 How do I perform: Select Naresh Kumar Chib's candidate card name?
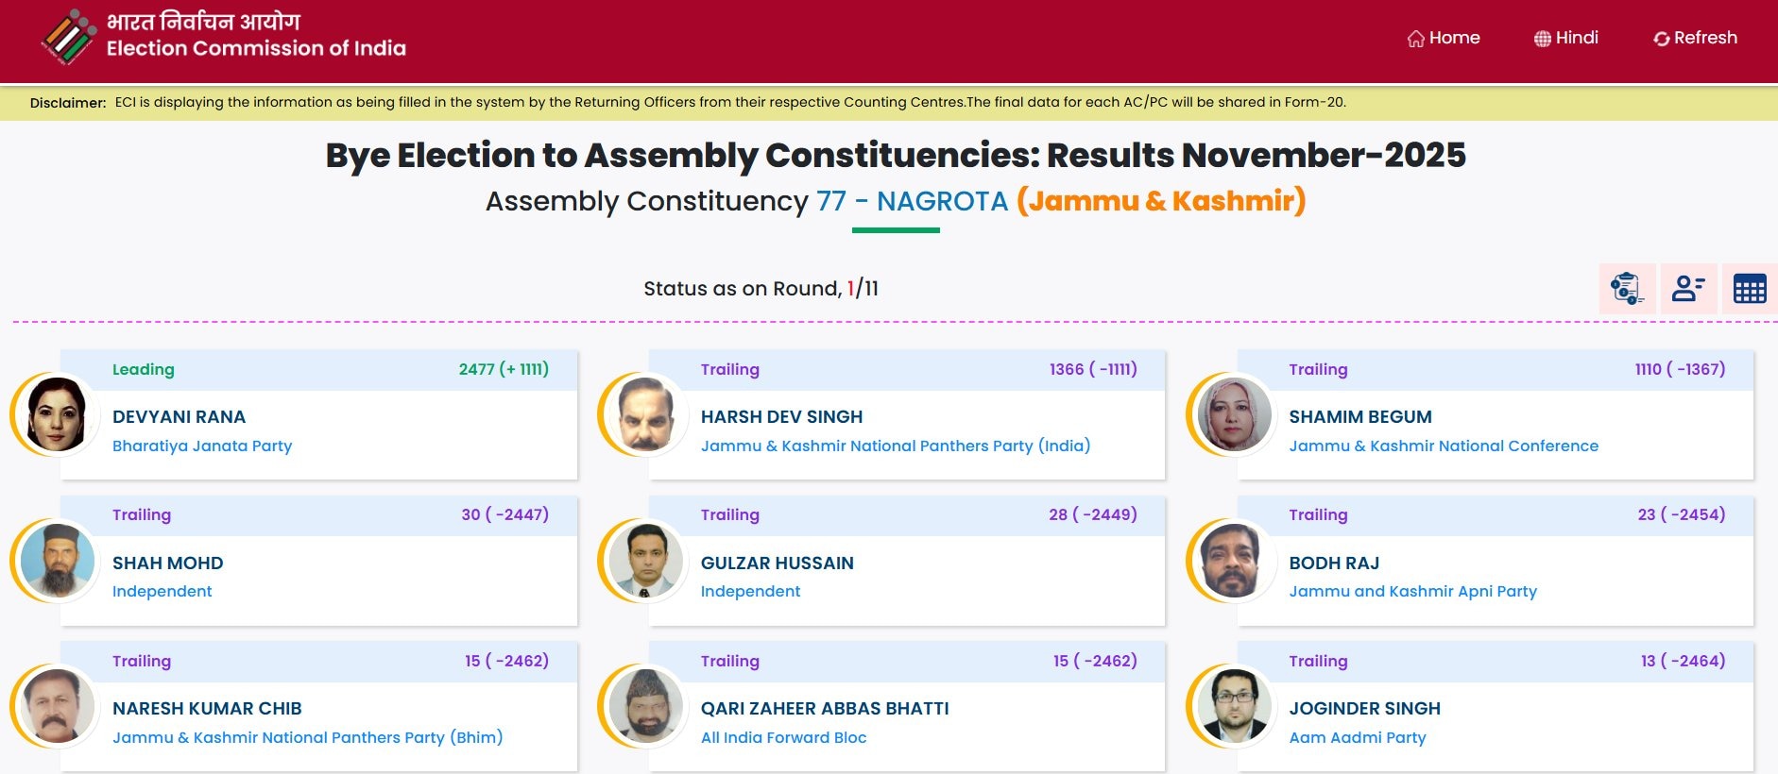pyautogui.click(x=207, y=709)
